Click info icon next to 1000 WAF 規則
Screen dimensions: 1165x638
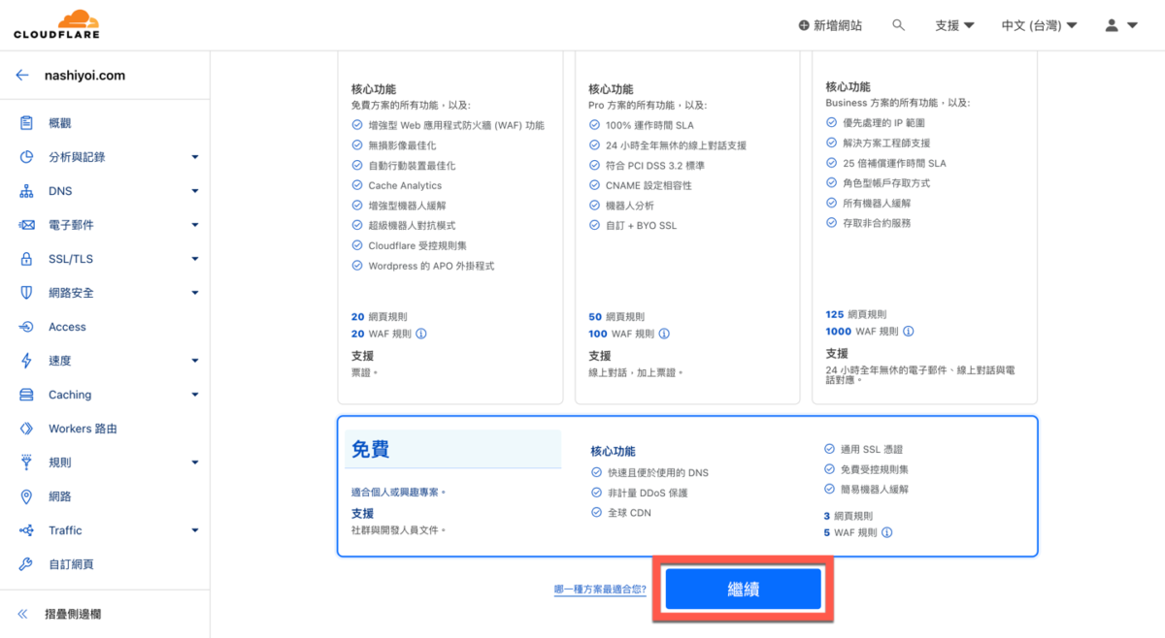(908, 331)
